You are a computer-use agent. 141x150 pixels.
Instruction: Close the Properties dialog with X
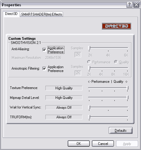[x=136, y=4]
